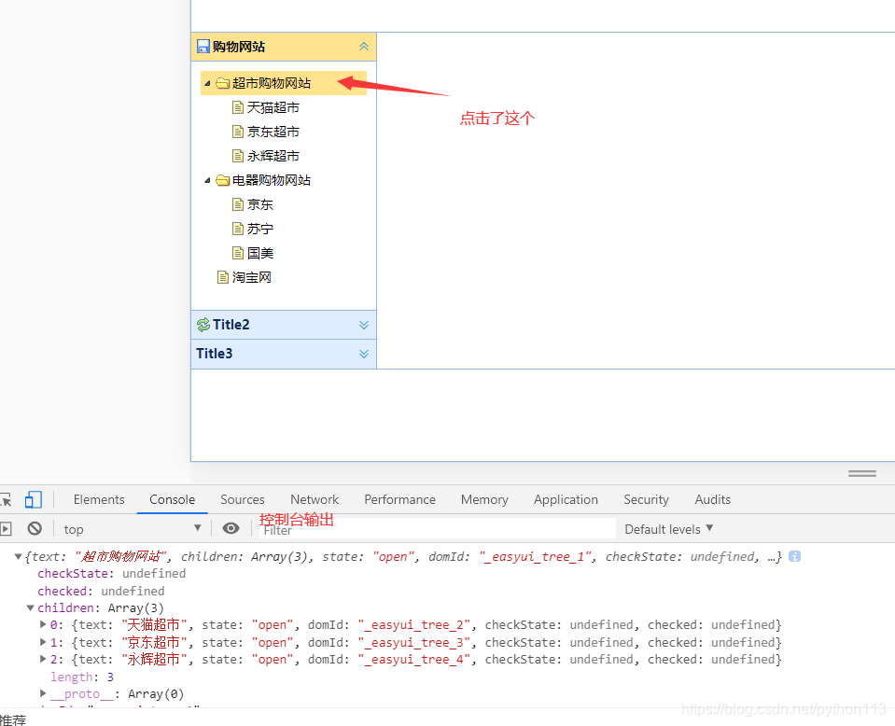Switch to the Security tab
Image resolution: width=895 pixels, height=726 pixels.
click(646, 499)
